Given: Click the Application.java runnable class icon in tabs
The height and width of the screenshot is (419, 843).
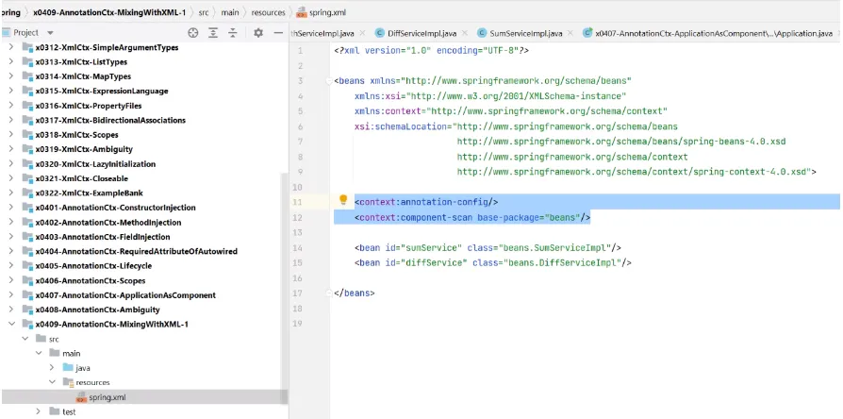Looking at the screenshot, I should point(587,33).
